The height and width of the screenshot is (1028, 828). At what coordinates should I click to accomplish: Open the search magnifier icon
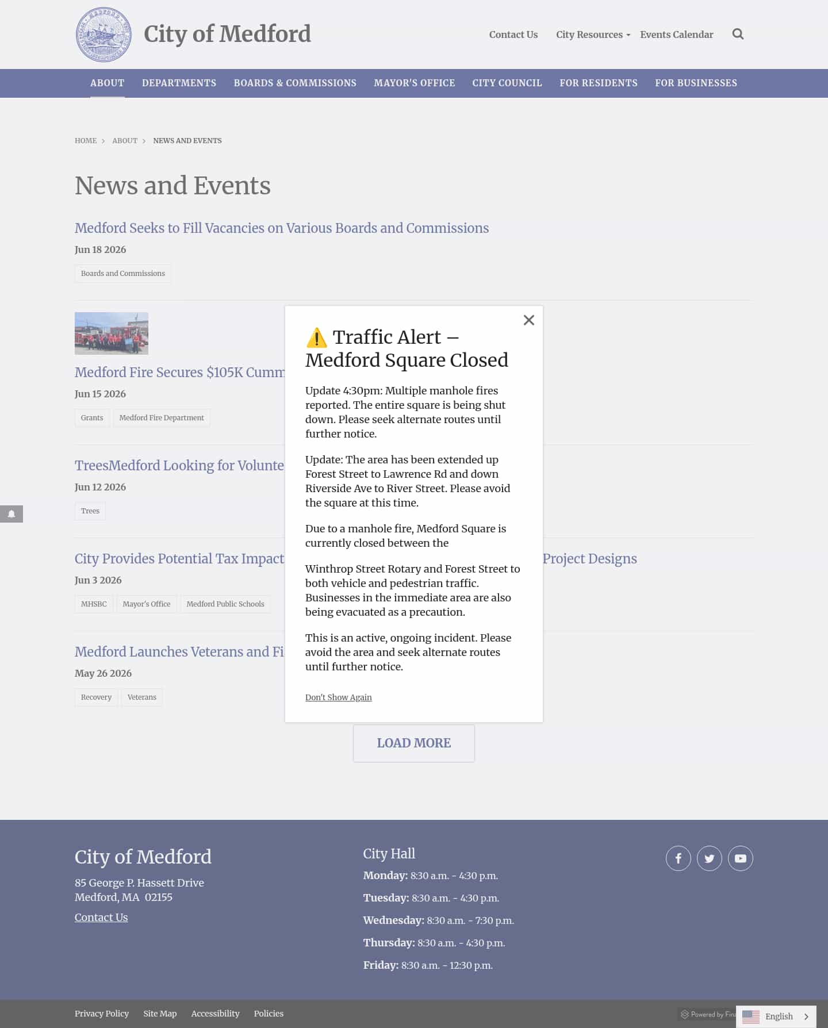coord(738,34)
